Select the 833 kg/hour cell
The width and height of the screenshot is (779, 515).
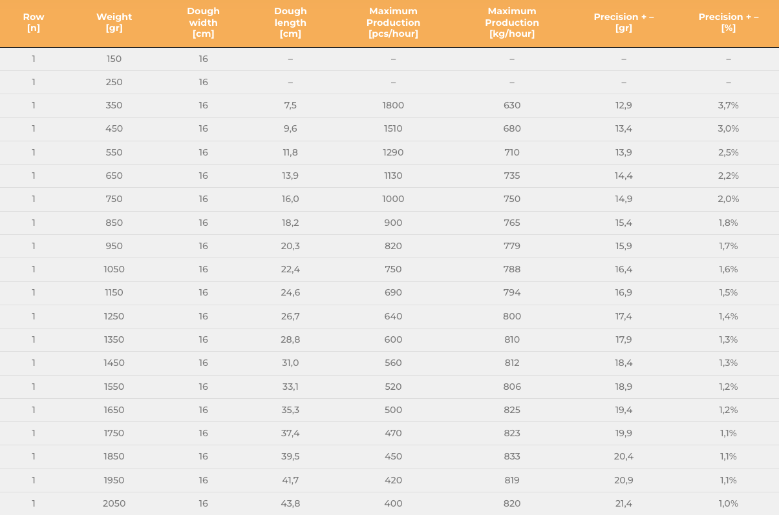click(512, 456)
